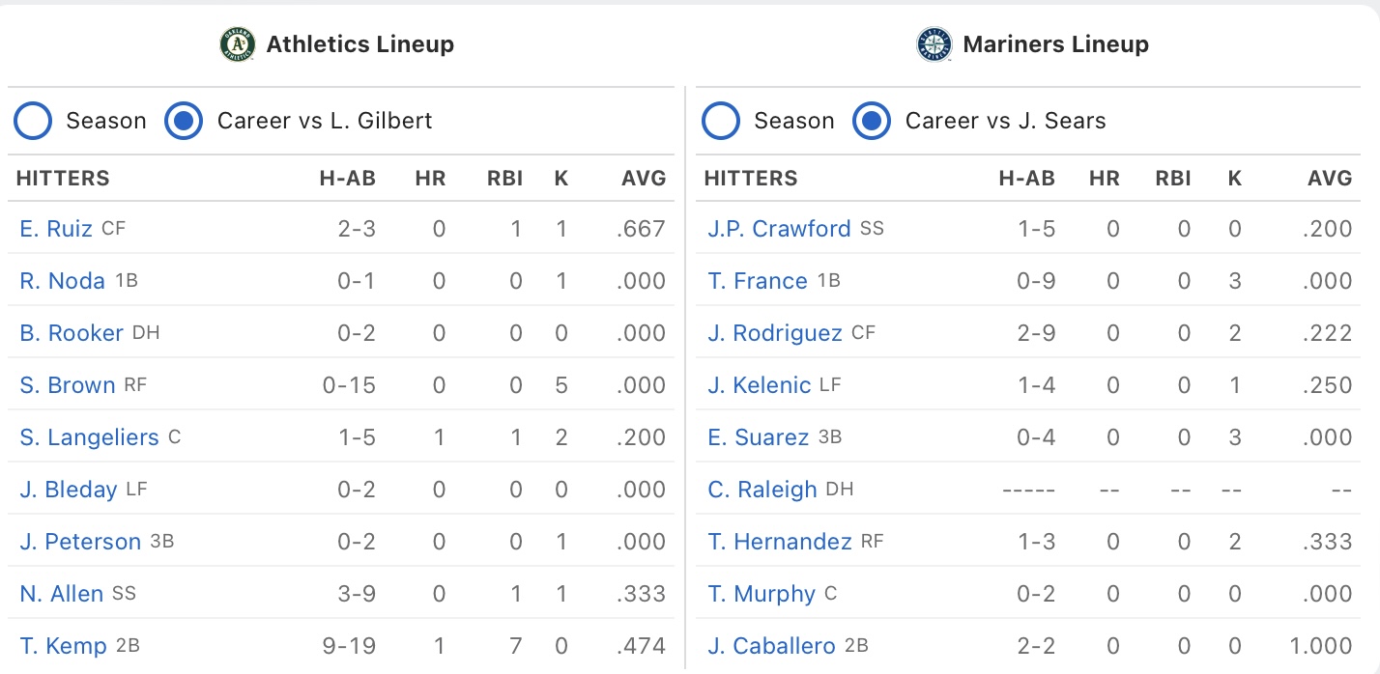The width and height of the screenshot is (1380, 674).
Task: Open J.P. Crawford player page
Action: click(x=779, y=229)
